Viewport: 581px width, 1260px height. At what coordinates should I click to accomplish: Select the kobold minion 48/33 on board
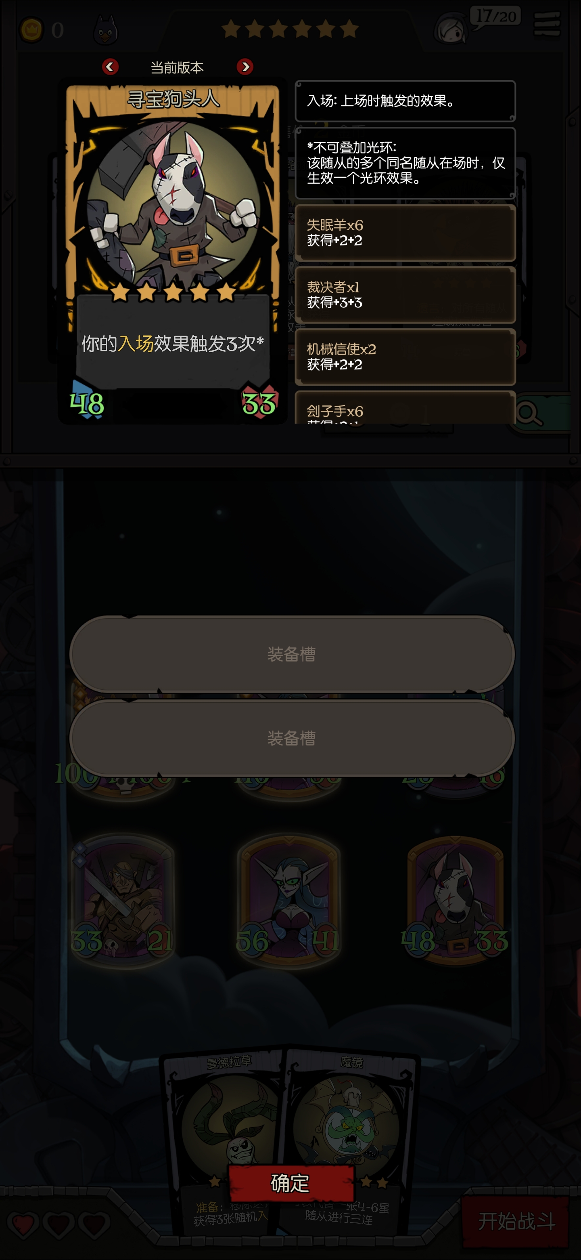tap(455, 900)
